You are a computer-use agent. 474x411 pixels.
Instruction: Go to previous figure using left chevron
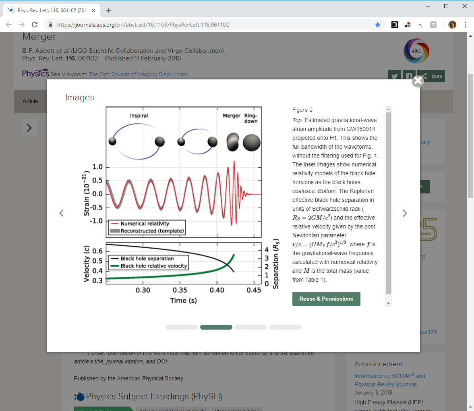62,213
